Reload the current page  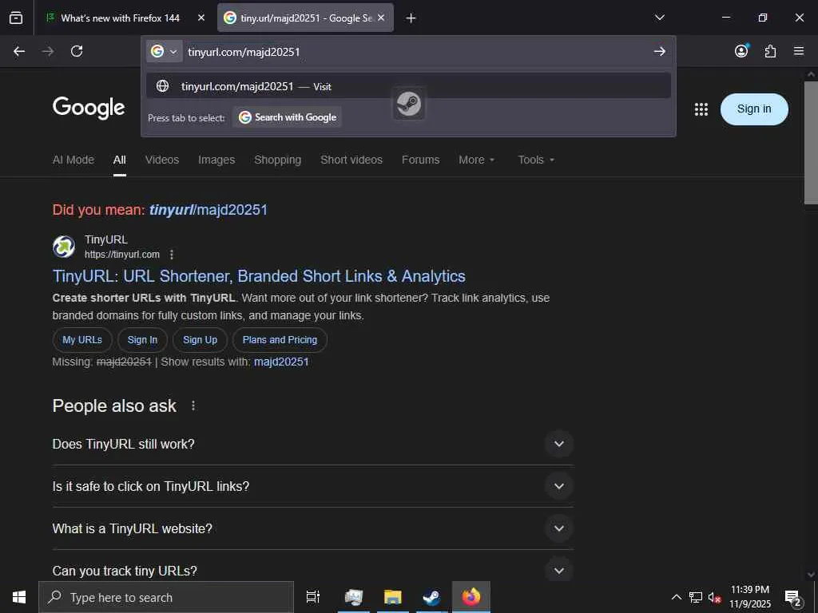pyautogui.click(x=77, y=51)
